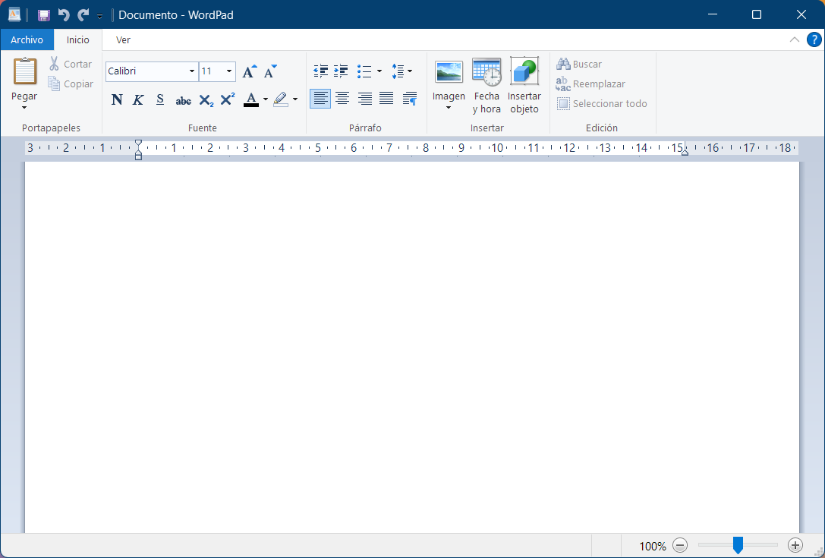Click the subscript X₂ icon
This screenshot has height=558, width=825.
click(x=206, y=99)
